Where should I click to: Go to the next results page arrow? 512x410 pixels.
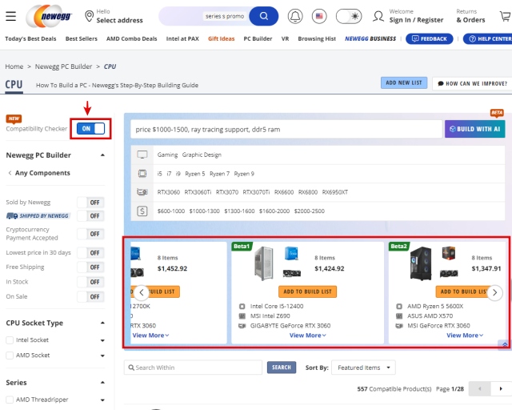501,388
